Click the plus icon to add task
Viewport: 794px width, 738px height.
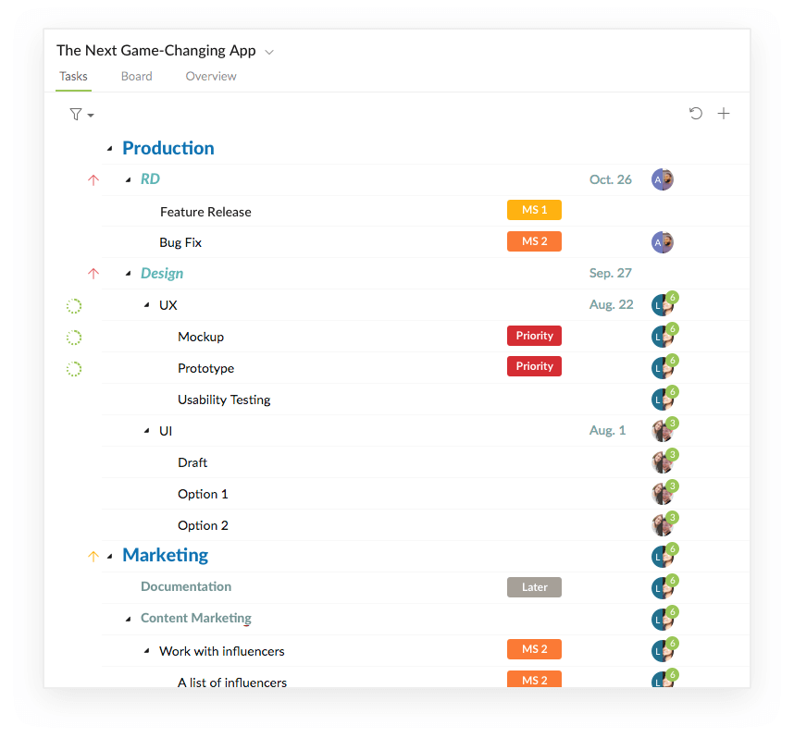coord(724,114)
